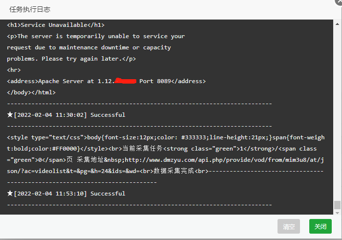Click the star icon before 11:53:10 entry
Viewport: 342px width, 240px height.
pos(10,193)
